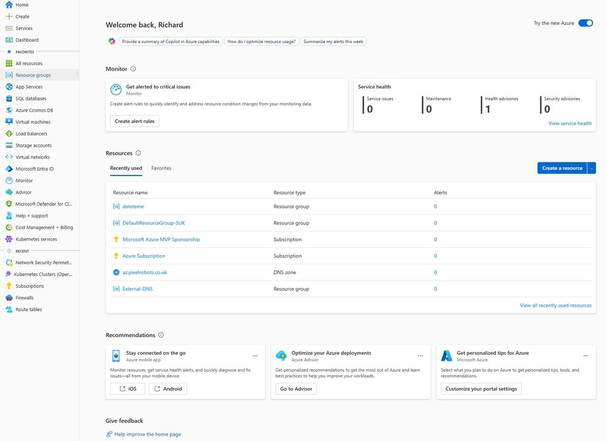Screen dimensions: 607x441
Task: Click the Create a resource button
Action: (562, 168)
